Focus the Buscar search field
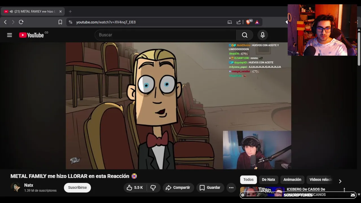361x203 pixels. pyautogui.click(x=166, y=35)
